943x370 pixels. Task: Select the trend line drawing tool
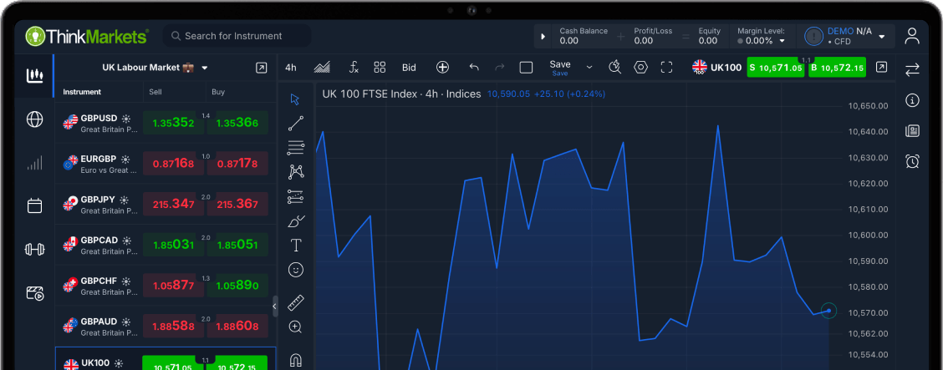pyautogui.click(x=295, y=124)
